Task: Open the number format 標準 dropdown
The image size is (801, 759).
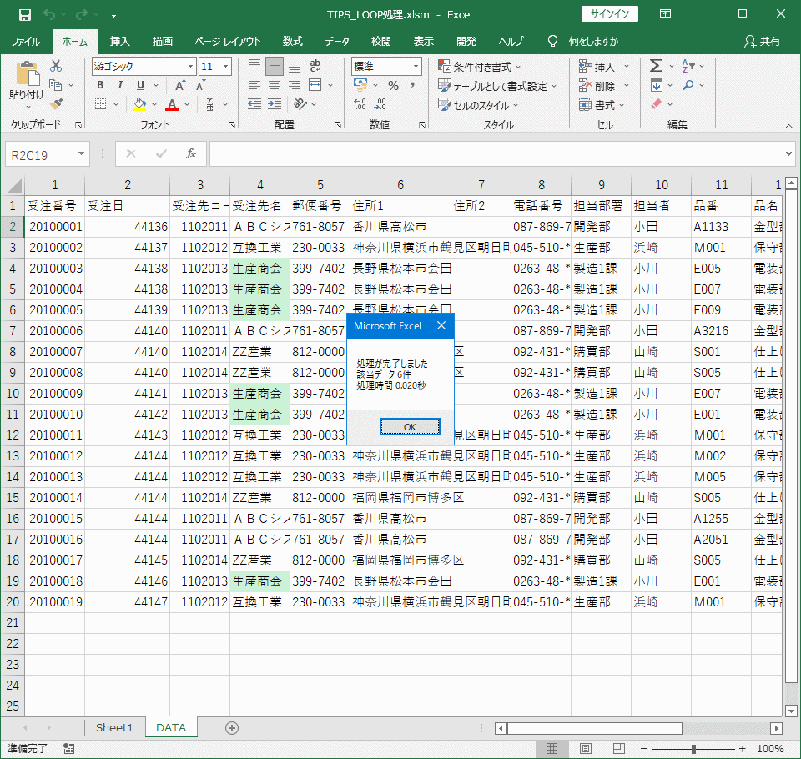Action: pyautogui.click(x=416, y=67)
